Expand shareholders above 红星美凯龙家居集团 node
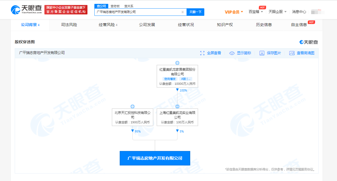The width and height of the screenshot is (337, 181). 177,63
